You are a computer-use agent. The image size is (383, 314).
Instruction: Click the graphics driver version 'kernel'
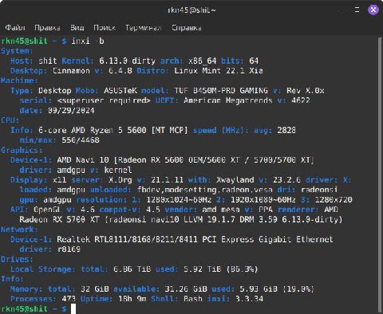[x=118, y=170]
